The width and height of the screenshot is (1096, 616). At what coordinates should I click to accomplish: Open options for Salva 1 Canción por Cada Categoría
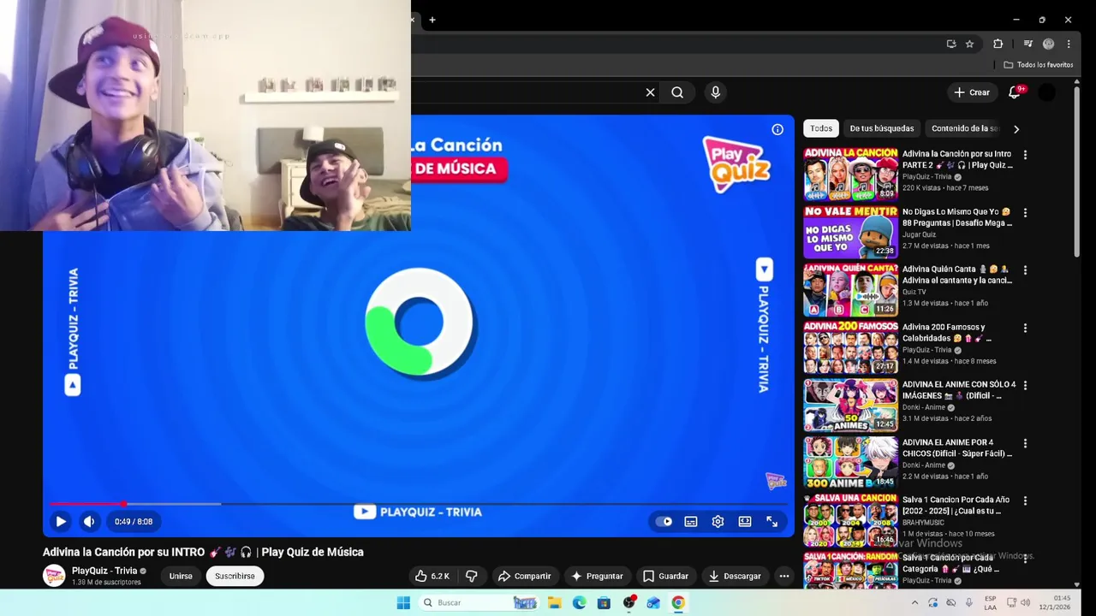pos(1025,559)
